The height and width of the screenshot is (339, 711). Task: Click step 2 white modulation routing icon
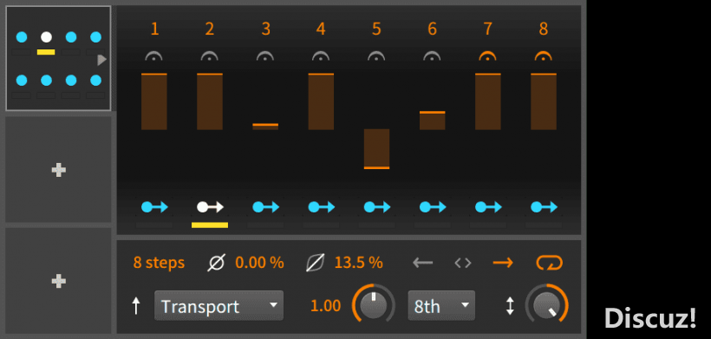[x=210, y=207]
